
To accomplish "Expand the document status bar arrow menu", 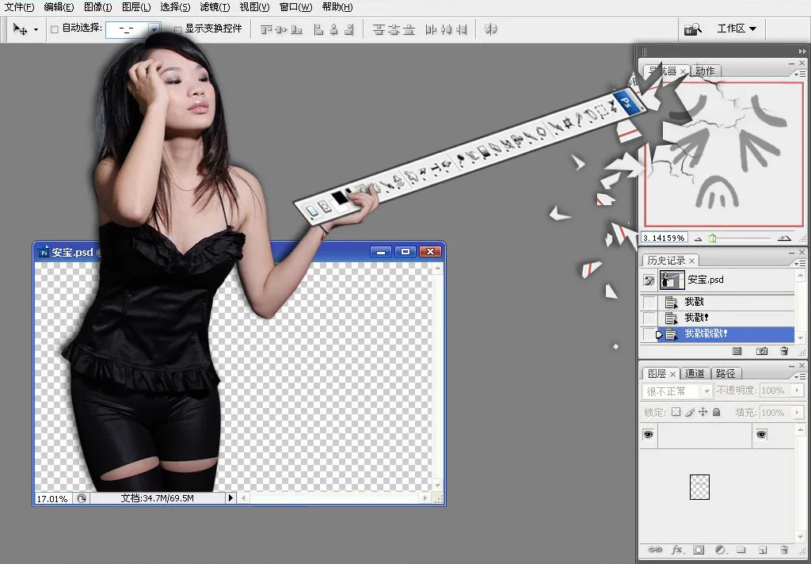I will [231, 498].
